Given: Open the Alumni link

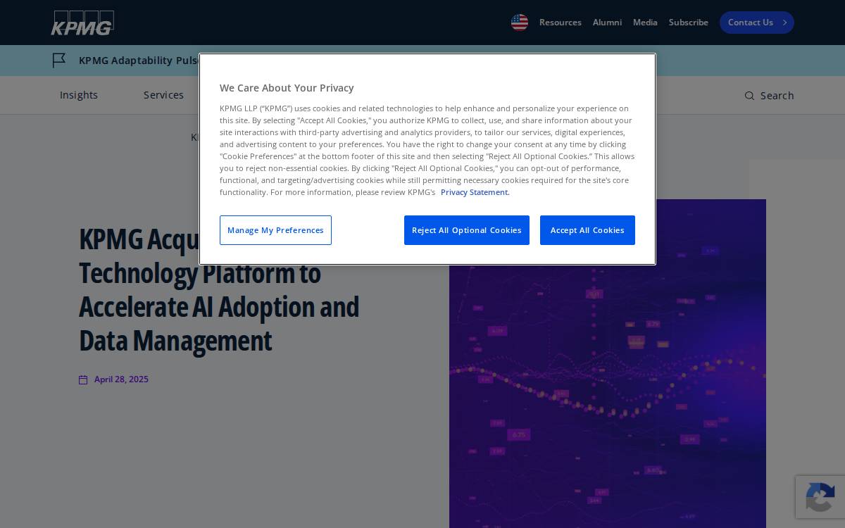Looking at the screenshot, I should coord(607,23).
